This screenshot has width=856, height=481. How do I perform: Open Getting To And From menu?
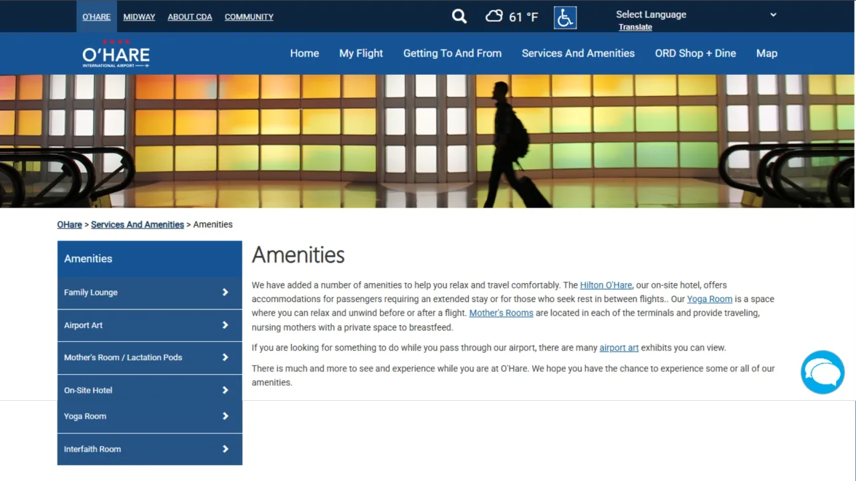pyautogui.click(x=452, y=53)
